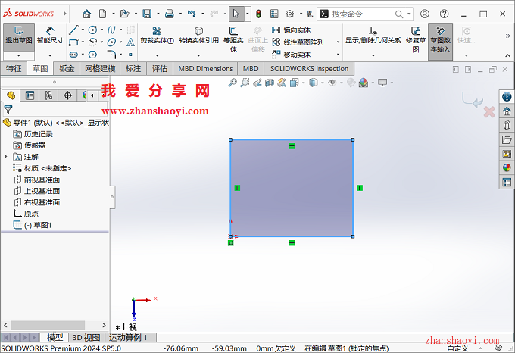Image resolution: width=515 pixels, height=353 pixels.
Task: Click the rebuild traffic light icon
Action: pyautogui.click(x=258, y=14)
